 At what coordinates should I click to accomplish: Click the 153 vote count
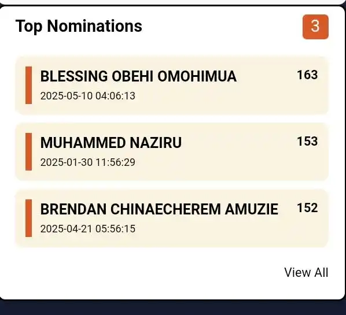pyautogui.click(x=307, y=141)
